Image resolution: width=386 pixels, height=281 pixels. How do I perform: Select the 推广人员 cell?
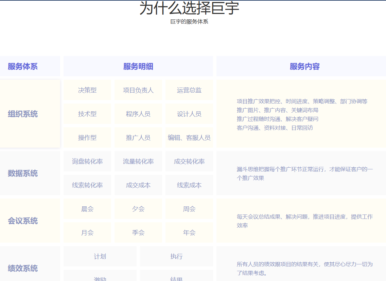138,137
